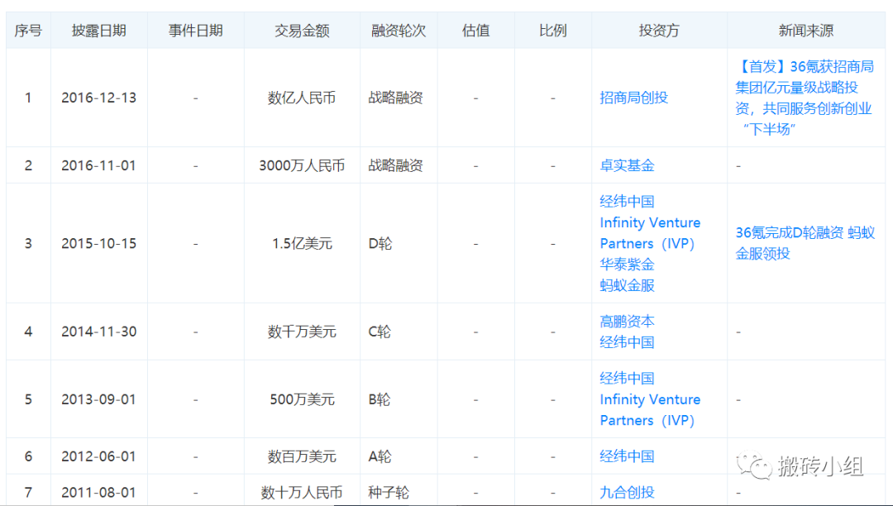Click the amount 3000万人民币

tap(302, 165)
